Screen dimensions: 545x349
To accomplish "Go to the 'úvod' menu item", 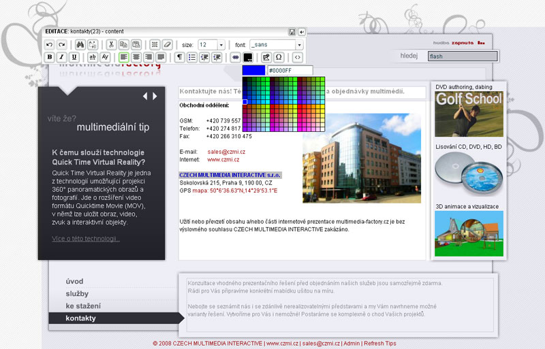I will 74,281.
